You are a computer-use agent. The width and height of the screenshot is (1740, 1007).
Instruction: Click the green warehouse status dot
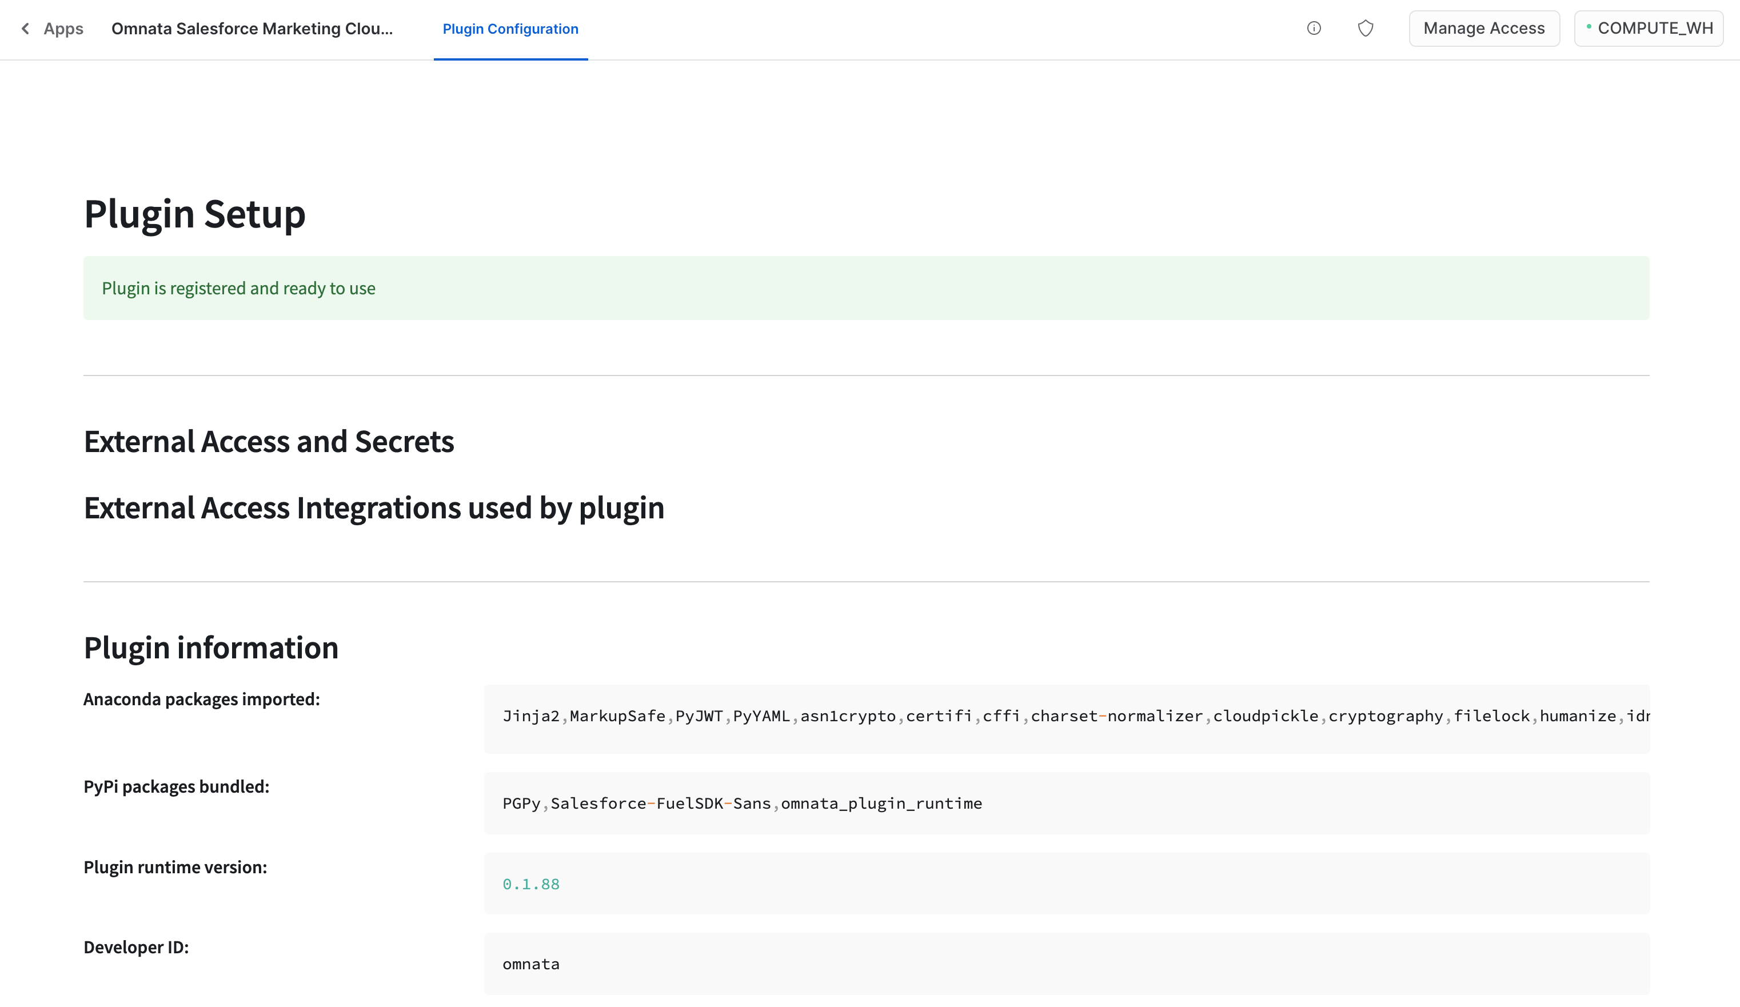(1589, 26)
